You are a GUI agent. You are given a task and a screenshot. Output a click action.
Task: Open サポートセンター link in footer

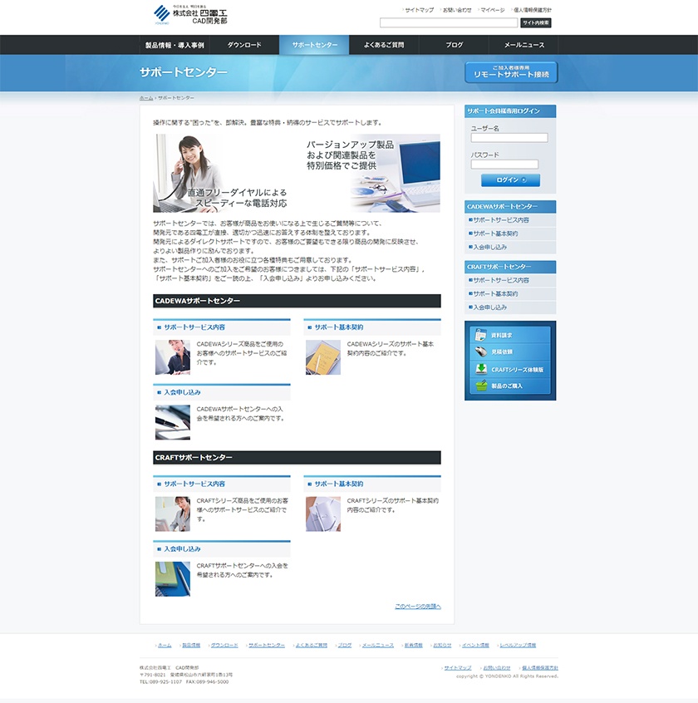[x=267, y=645]
